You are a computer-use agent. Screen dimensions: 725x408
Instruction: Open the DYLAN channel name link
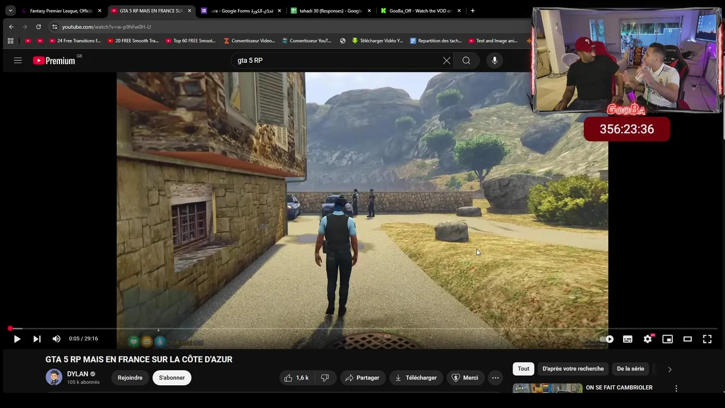click(x=78, y=374)
